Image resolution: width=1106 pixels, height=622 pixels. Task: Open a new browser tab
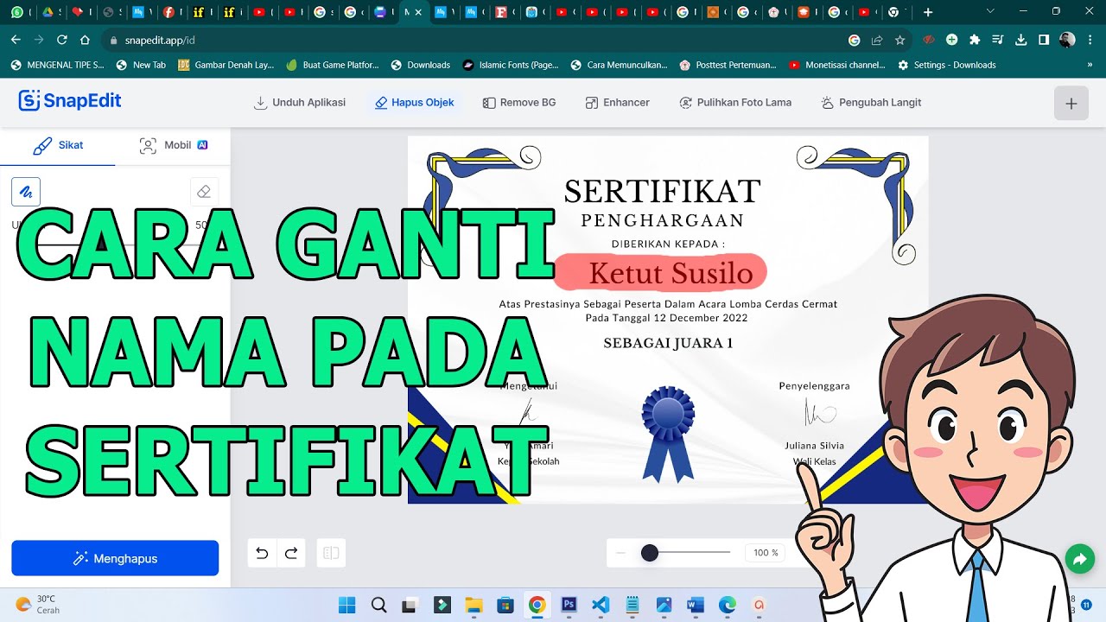(x=928, y=12)
